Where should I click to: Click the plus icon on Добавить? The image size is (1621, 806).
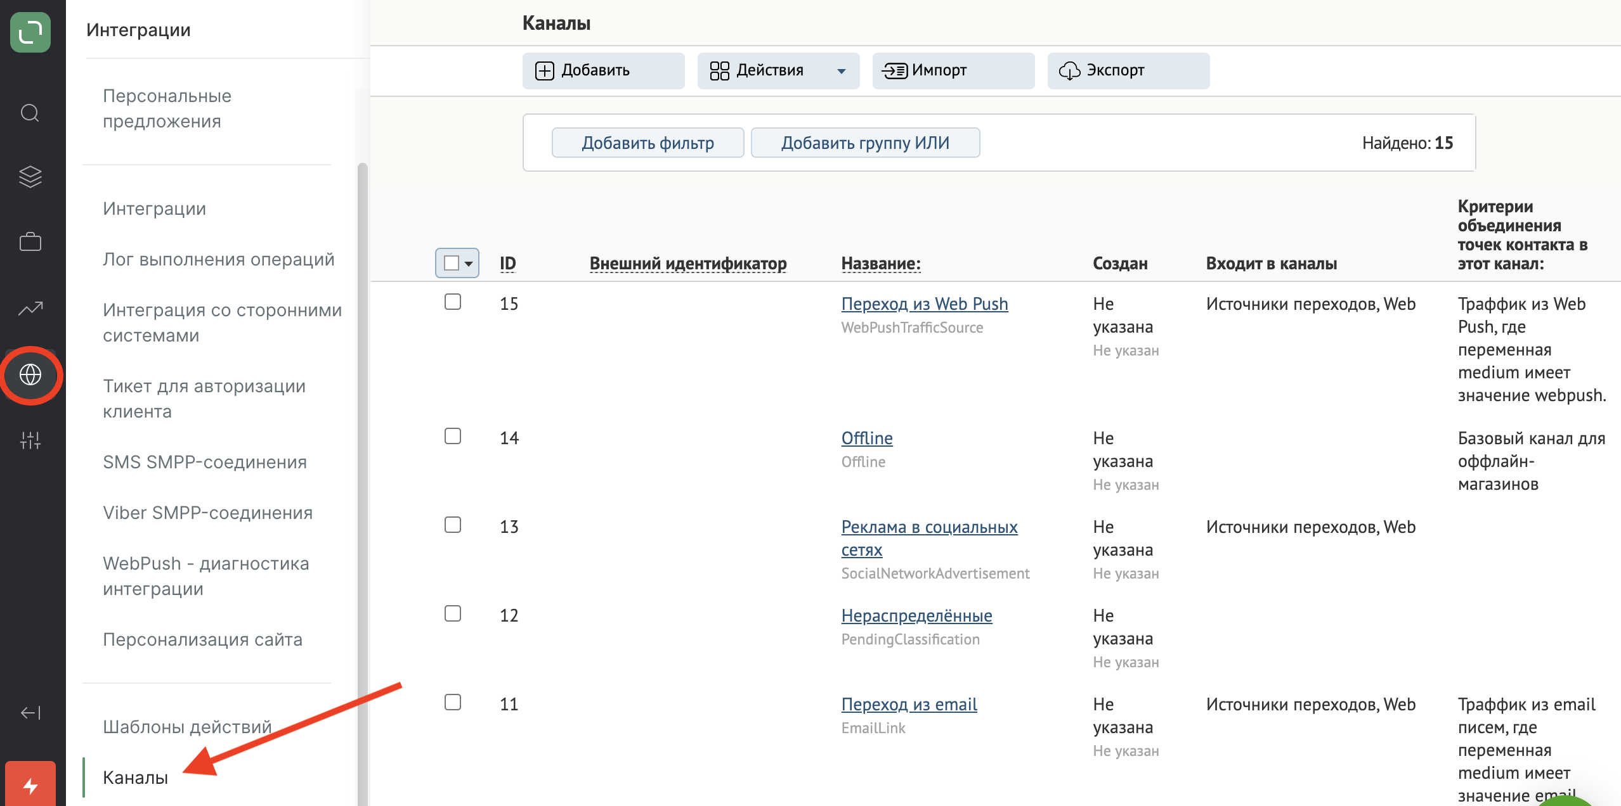click(x=544, y=70)
